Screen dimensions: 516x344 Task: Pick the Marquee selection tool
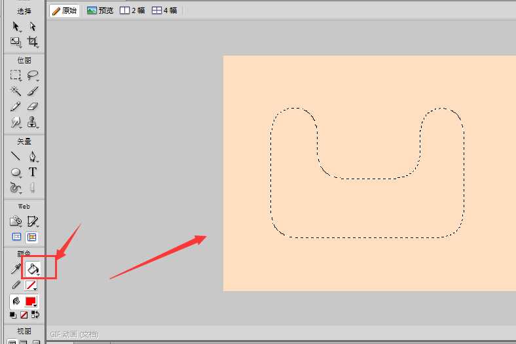(x=16, y=75)
